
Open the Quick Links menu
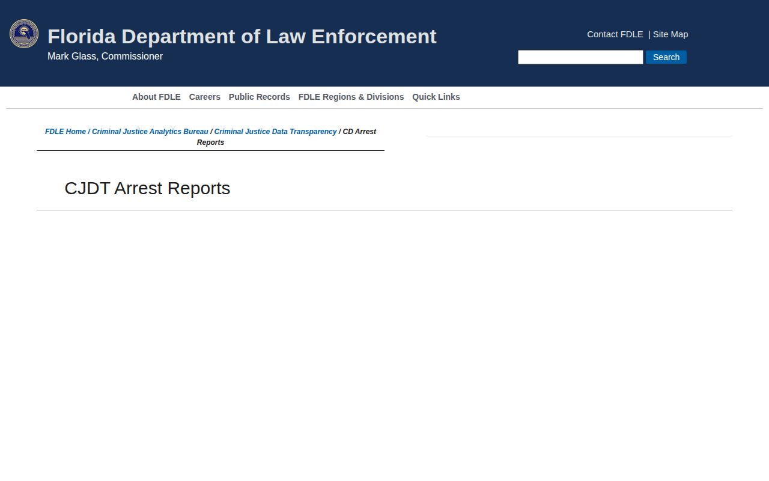436,97
